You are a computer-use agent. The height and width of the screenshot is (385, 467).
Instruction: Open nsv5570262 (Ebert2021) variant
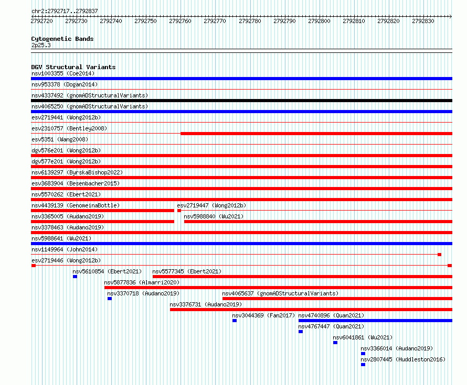(66, 194)
